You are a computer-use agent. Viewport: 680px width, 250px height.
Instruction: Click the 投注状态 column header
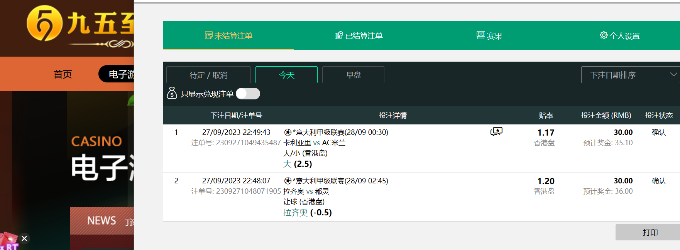659,115
